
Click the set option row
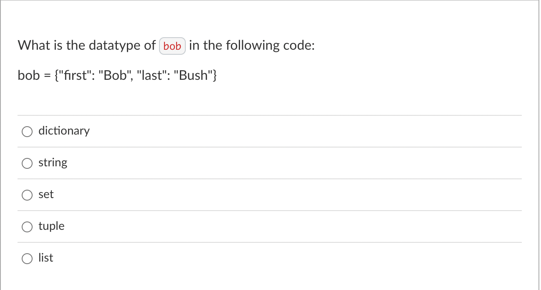[270, 194]
